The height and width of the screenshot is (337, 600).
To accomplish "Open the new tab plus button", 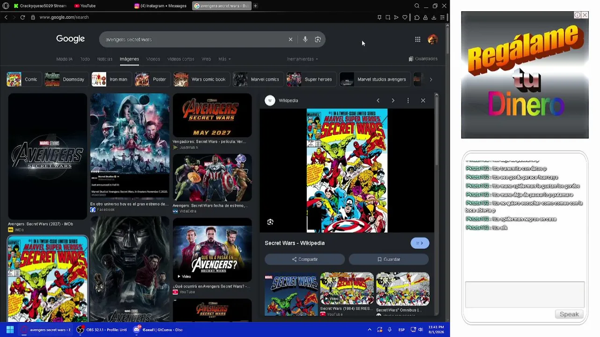I will click(x=255, y=6).
